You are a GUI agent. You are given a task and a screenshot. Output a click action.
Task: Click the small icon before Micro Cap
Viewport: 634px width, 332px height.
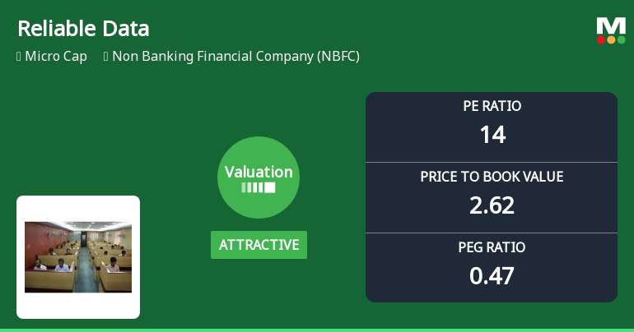[x=19, y=57]
